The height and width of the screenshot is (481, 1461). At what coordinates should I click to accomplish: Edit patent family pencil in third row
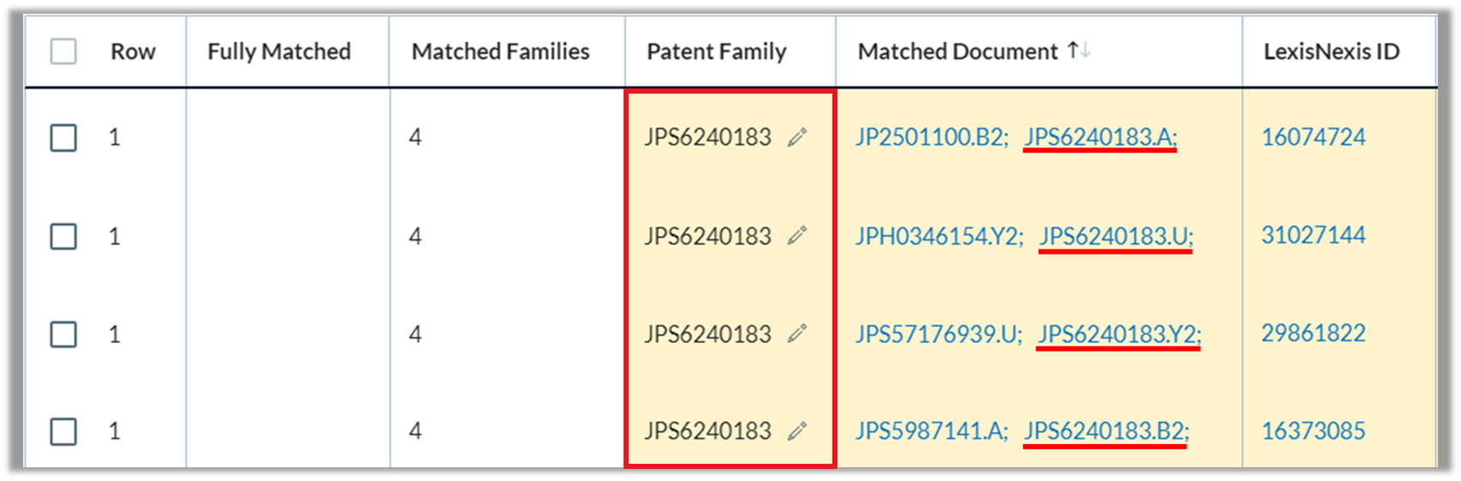tap(797, 334)
